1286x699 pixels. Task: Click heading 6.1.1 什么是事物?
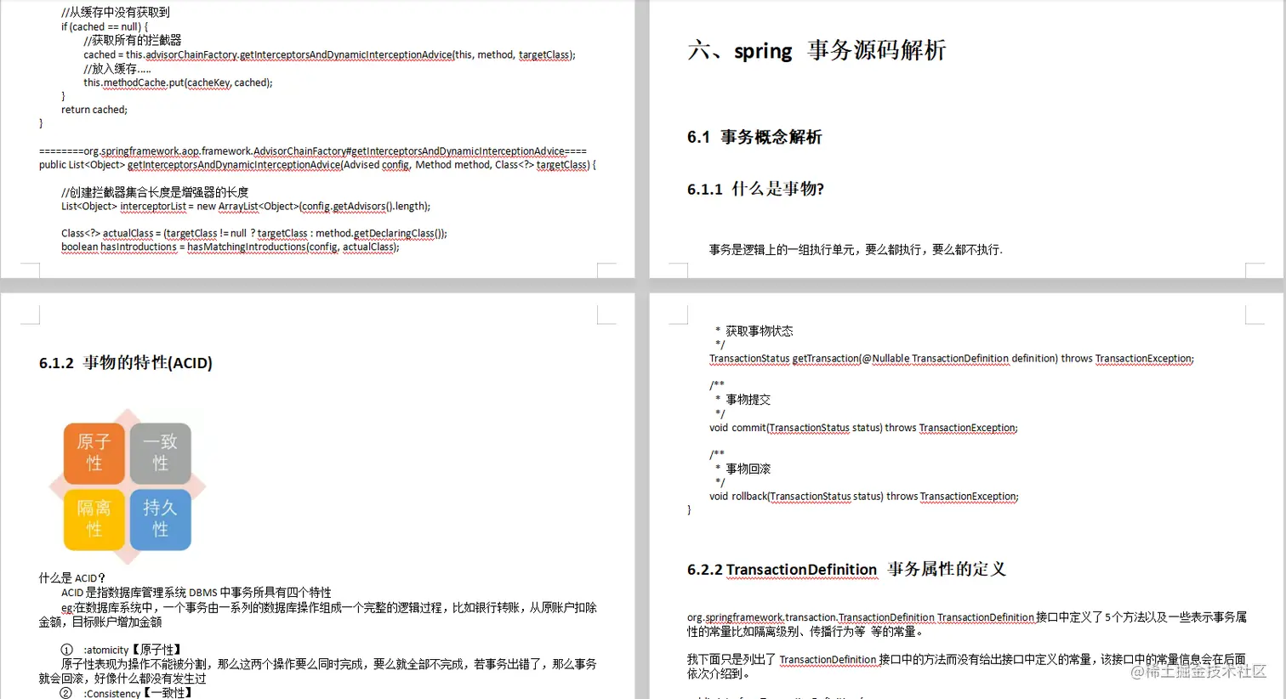pos(755,189)
